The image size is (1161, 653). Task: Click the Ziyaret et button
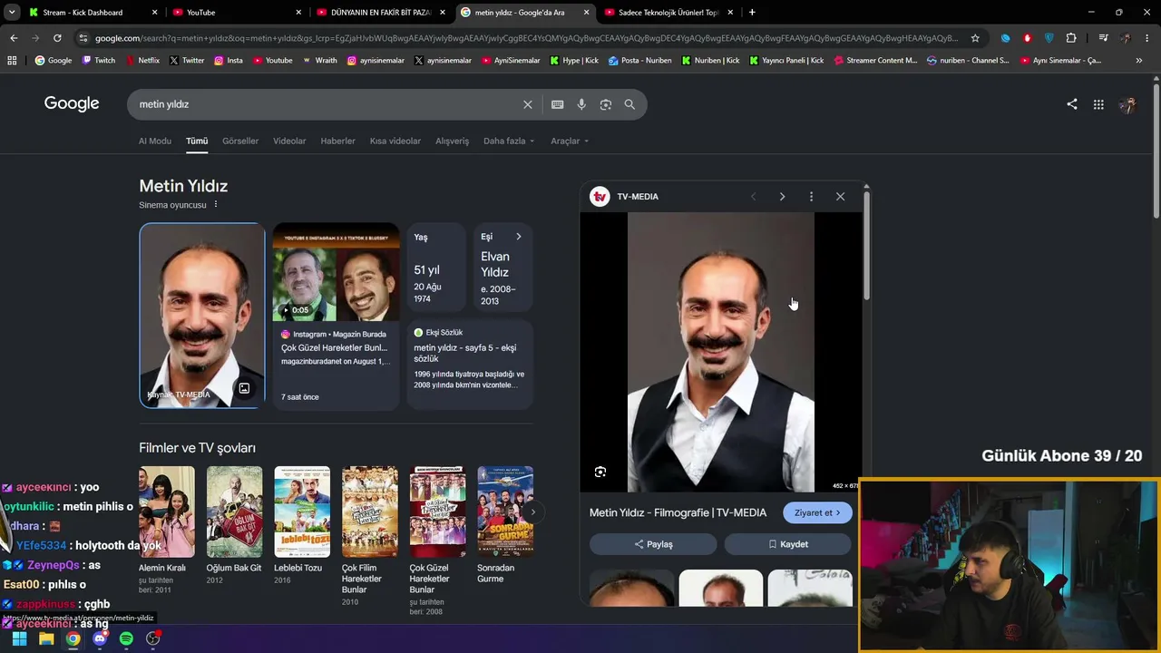click(817, 513)
